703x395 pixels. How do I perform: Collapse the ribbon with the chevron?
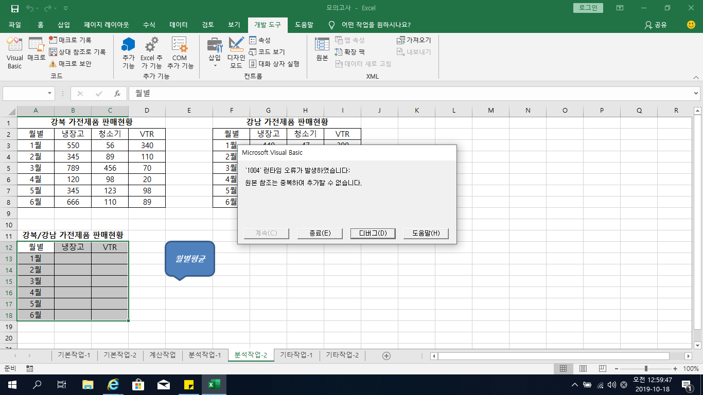[695, 77]
